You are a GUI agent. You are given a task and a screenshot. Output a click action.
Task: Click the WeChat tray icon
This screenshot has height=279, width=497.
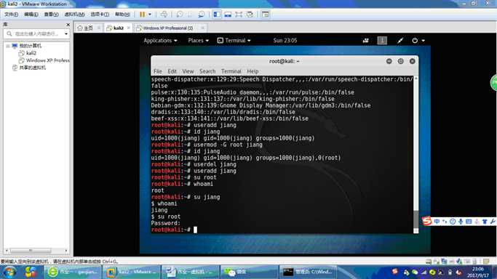click(415, 272)
